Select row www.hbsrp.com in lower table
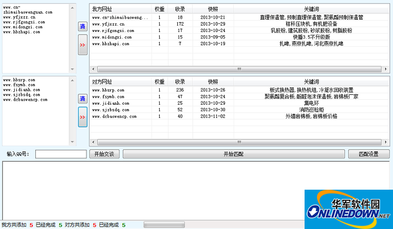The height and width of the screenshot is (229, 393). (239, 90)
